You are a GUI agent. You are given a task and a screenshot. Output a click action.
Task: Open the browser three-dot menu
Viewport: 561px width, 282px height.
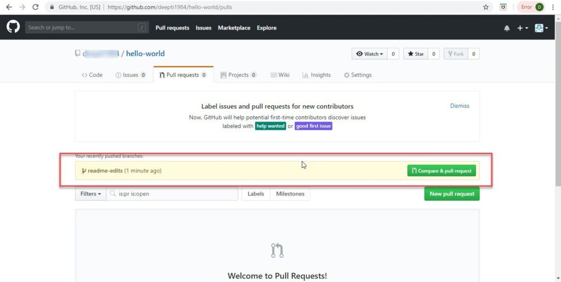[x=552, y=7]
